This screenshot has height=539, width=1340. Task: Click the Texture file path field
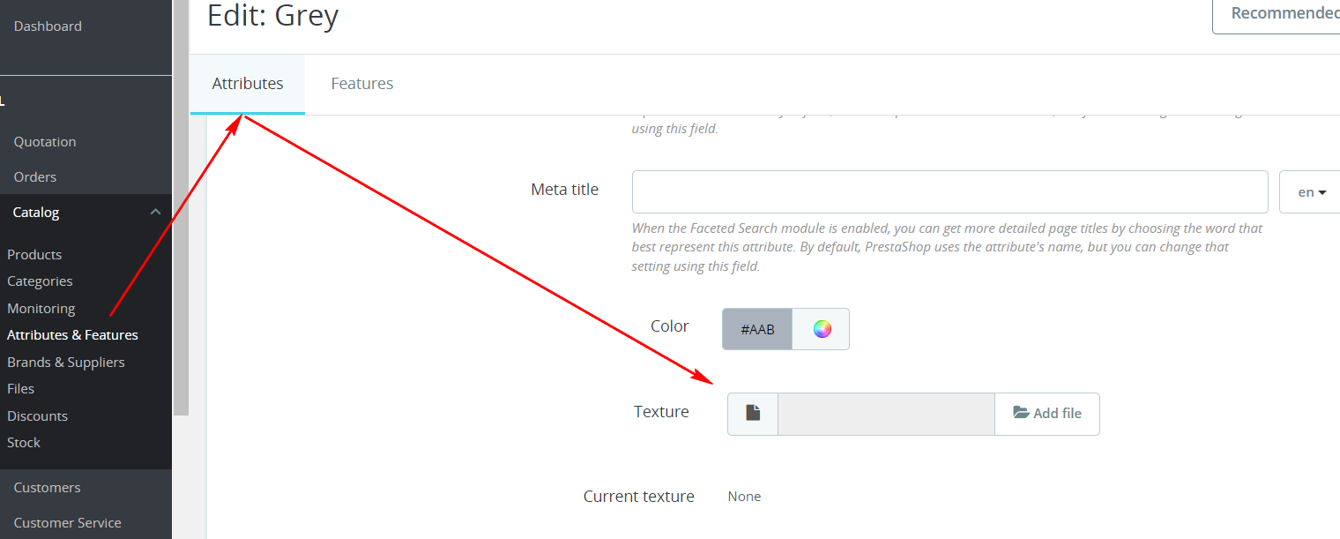coord(885,413)
